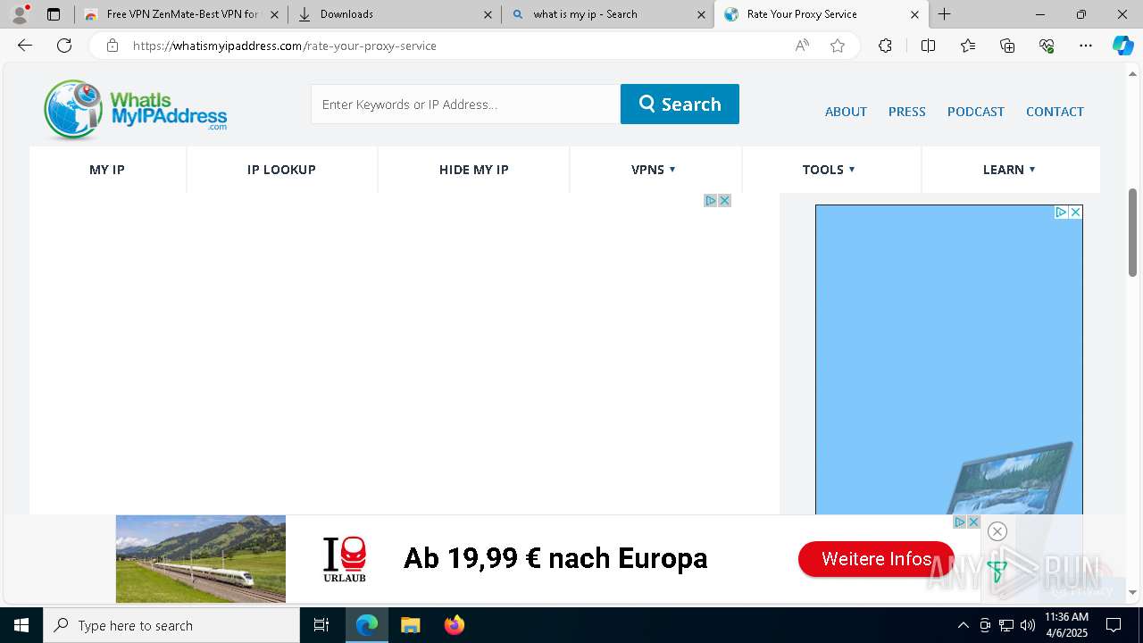The height and width of the screenshot is (643, 1143).
Task: Launch Copilot sidebar icon
Action: 1122,46
